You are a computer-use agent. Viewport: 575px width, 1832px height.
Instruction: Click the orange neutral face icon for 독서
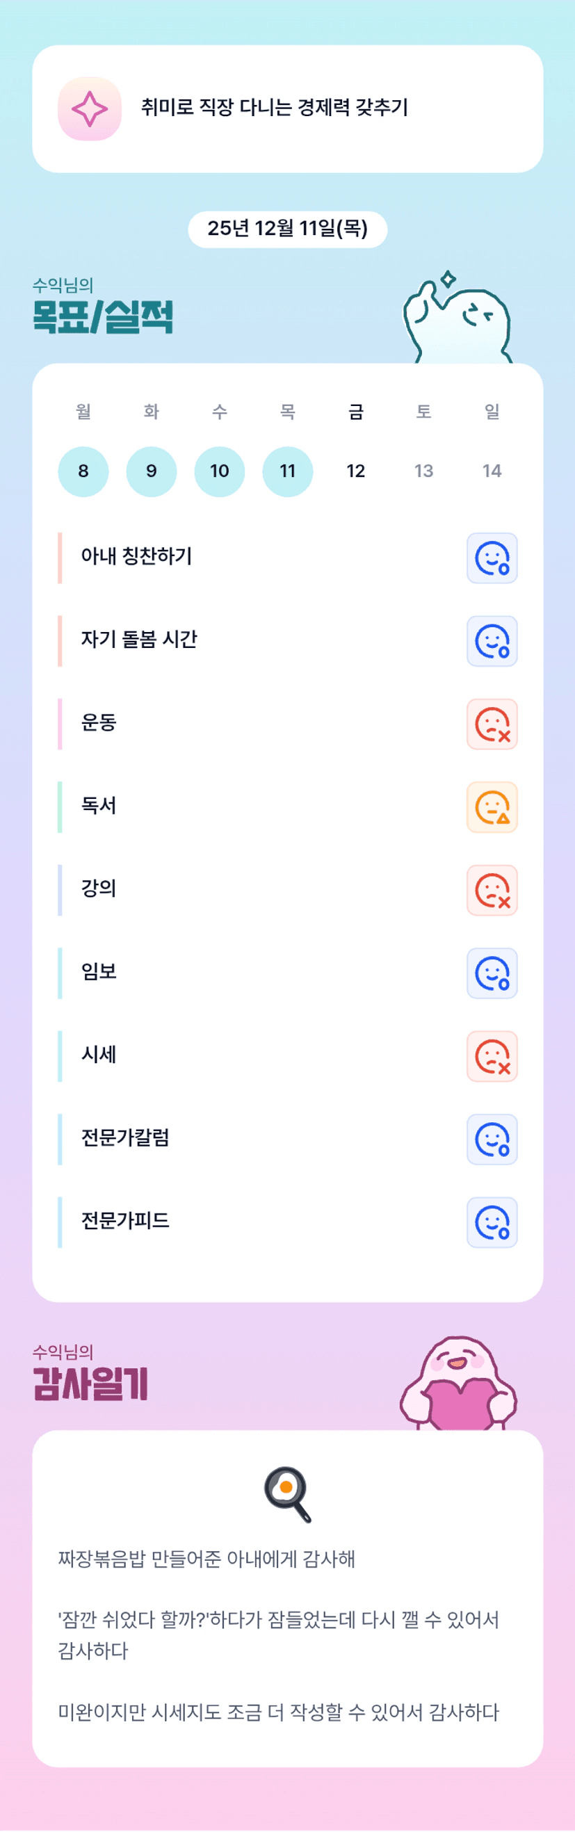(492, 807)
